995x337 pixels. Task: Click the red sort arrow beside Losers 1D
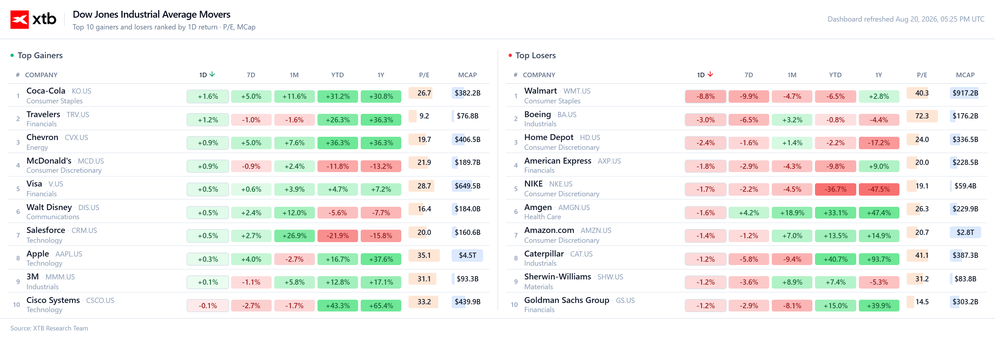[x=710, y=74]
